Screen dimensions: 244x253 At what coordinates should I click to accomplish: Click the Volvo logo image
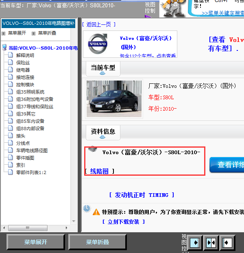click(98, 44)
